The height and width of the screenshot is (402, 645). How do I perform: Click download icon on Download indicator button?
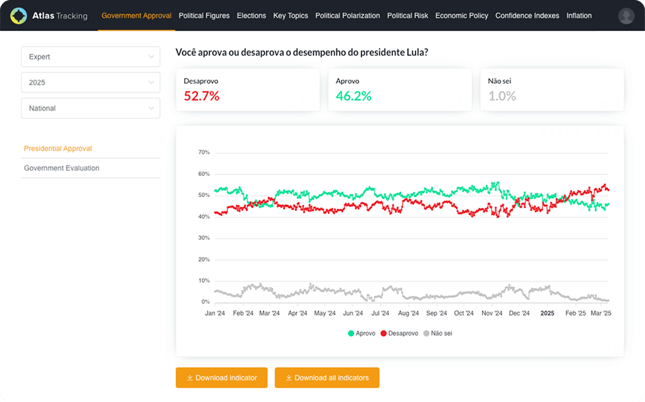(190, 378)
